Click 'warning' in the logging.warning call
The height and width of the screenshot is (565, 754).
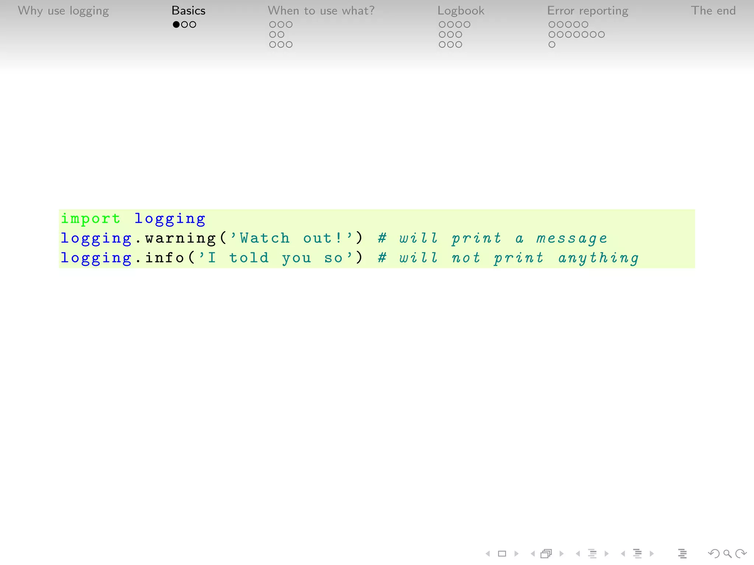coord(180,238)
